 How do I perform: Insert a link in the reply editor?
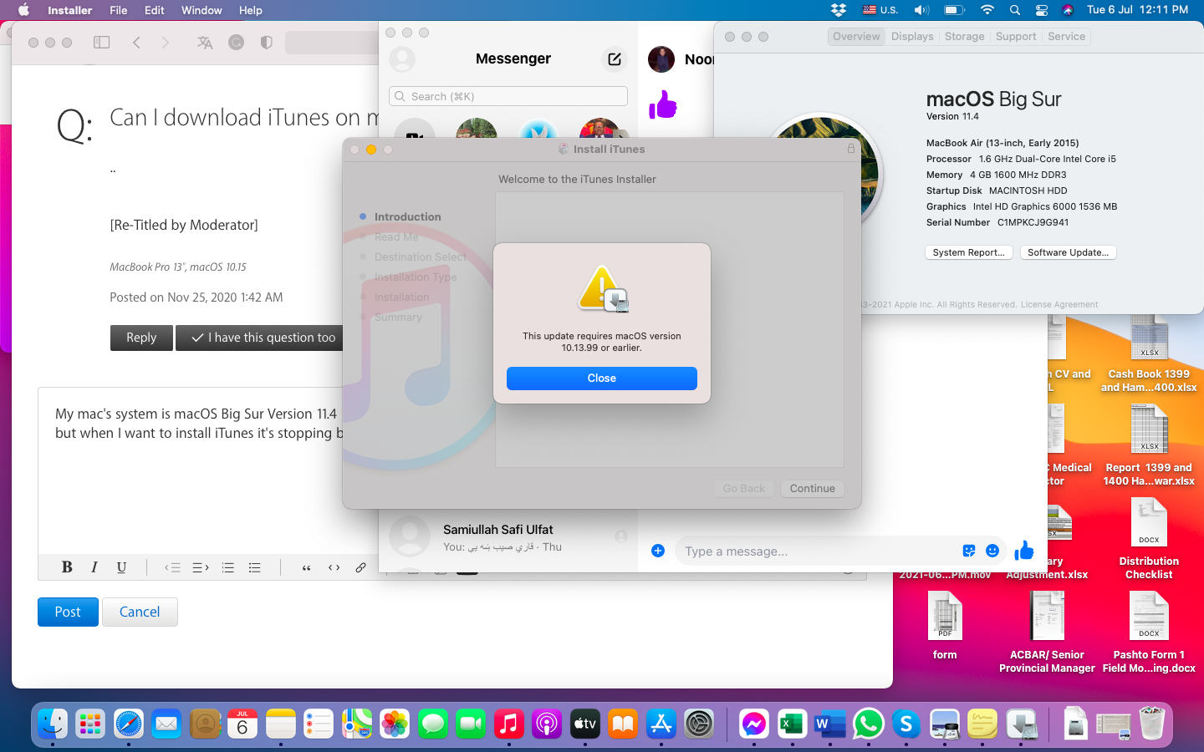pyautogui.click(x=360, y=567)
